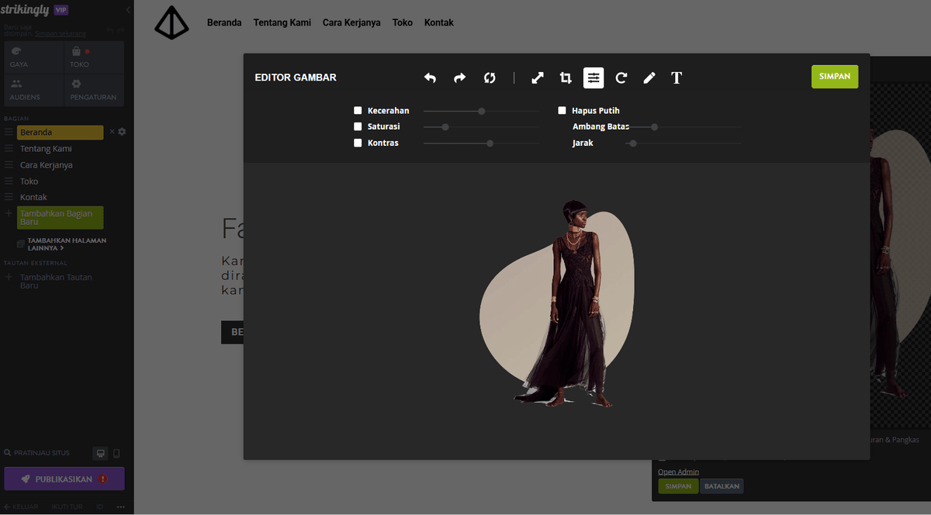
Task: Select the Crop tool in image editor
Action: pyautogui.click(x=566, y=78)
